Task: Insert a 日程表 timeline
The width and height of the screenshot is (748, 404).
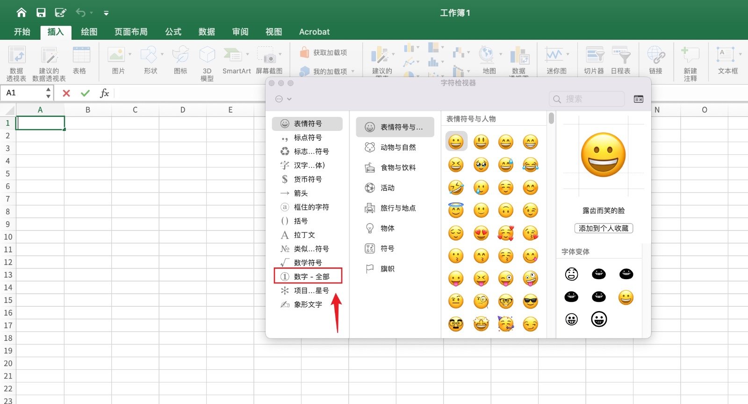Action: [x=621, y=60]
